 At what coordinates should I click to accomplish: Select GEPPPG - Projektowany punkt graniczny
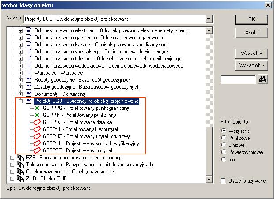point(86,108)
